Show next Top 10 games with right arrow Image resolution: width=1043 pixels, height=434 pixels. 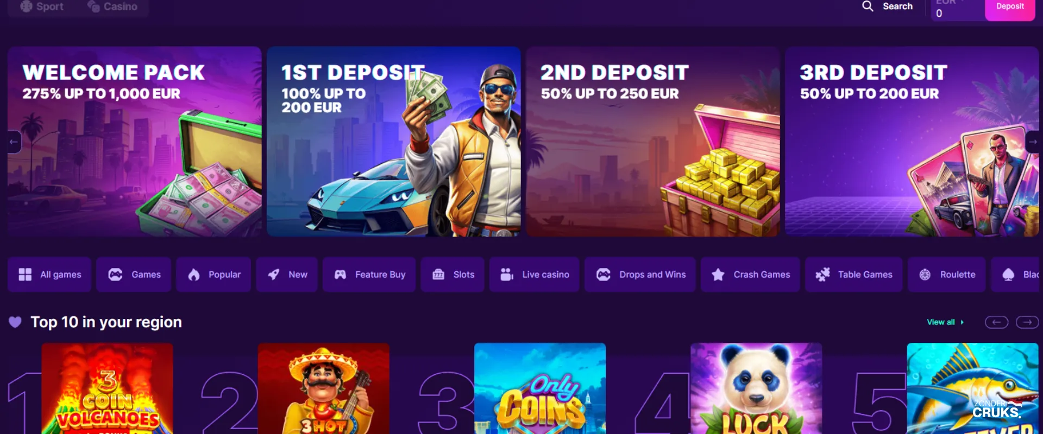tap(1027, 322)
